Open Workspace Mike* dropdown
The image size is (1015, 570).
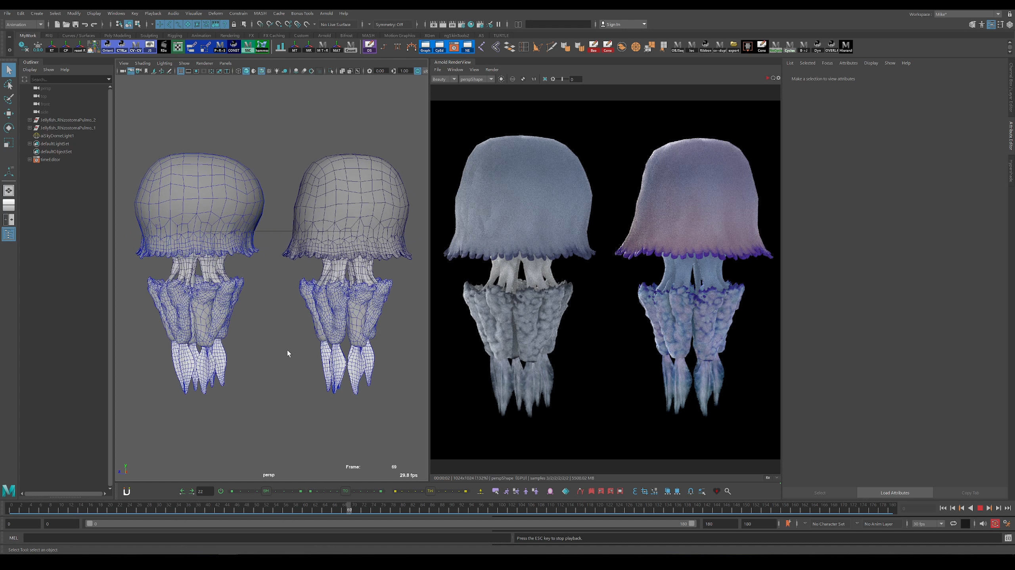tap(967, 14)
